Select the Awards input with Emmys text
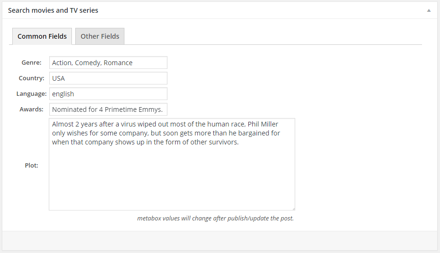The width and height of the screenshot is (440, 253). coord(108,110)
